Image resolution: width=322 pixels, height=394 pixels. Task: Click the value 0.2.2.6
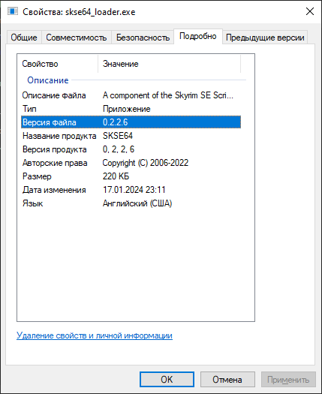point(116,122)
